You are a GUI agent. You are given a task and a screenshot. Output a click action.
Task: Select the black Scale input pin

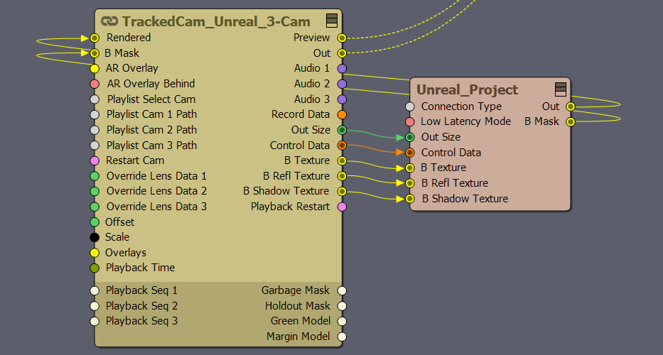tap(95, 237)
